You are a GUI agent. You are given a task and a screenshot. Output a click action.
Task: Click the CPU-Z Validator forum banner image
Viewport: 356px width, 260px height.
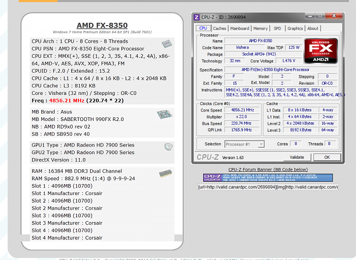click(268, 177)
